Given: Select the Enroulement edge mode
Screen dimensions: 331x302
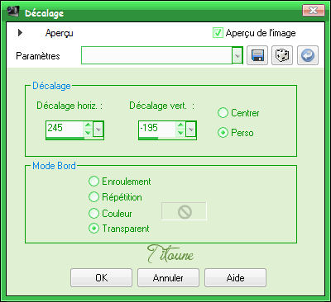Looking at the screenshot, I should point(94,182).
